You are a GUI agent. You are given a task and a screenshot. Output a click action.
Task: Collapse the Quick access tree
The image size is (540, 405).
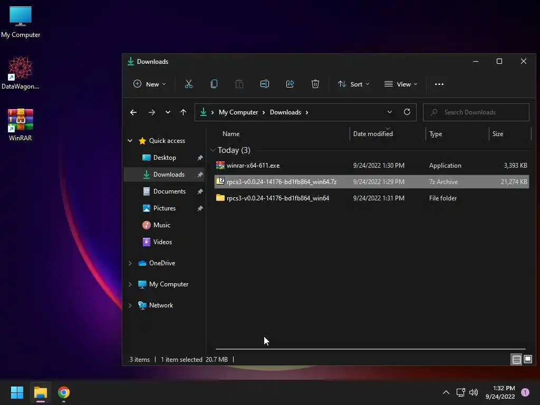(x=130, y=140)
